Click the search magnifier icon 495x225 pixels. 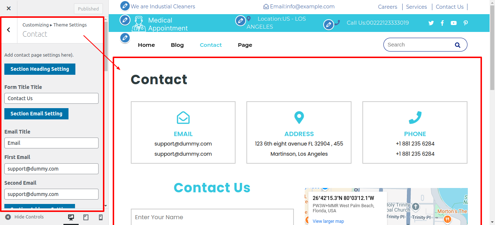457,45
